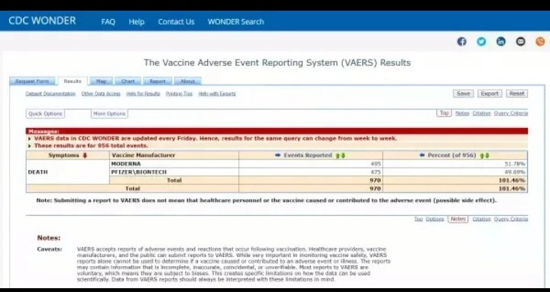Click the email share icon
Viewport: 550px width, 292px height.
click(x=520, y=42)
